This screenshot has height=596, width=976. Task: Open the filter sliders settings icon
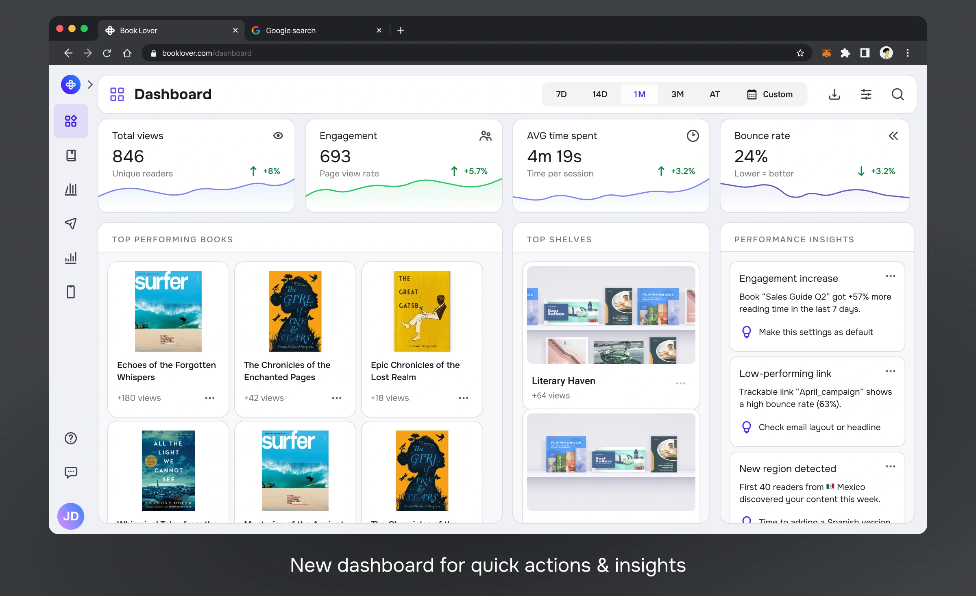(x=866, y=94)
